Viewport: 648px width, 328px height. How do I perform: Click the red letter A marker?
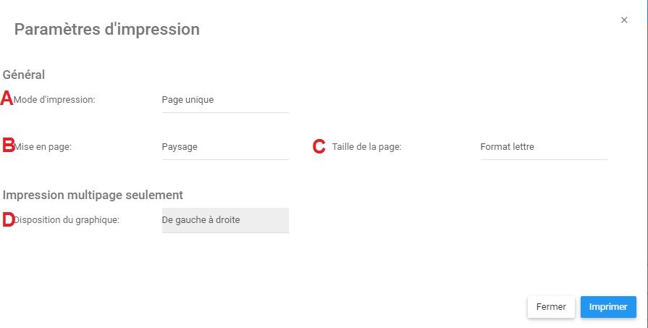tap(7, 99)
